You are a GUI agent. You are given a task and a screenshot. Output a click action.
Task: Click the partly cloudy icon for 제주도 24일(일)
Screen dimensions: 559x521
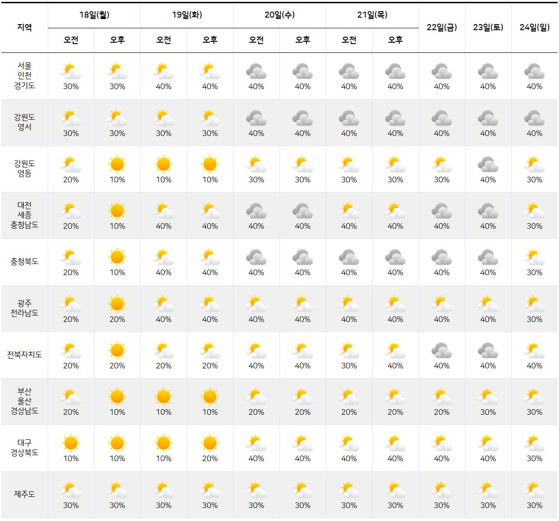534,490
